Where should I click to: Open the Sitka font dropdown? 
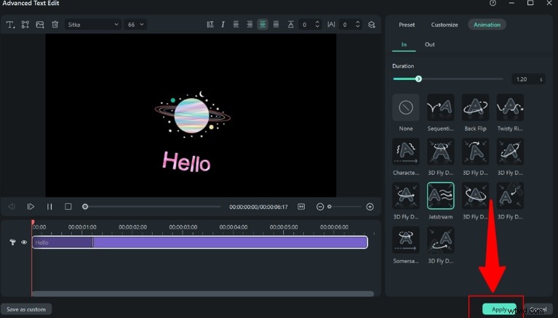93,25
